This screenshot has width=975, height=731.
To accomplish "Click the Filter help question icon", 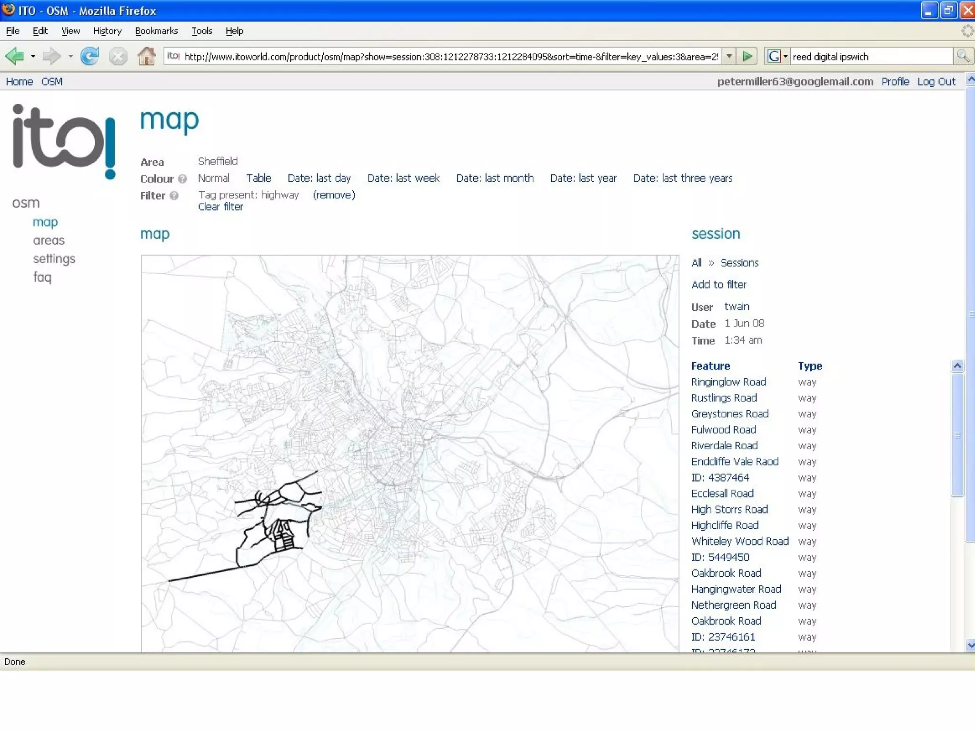I will pos(174,196).
